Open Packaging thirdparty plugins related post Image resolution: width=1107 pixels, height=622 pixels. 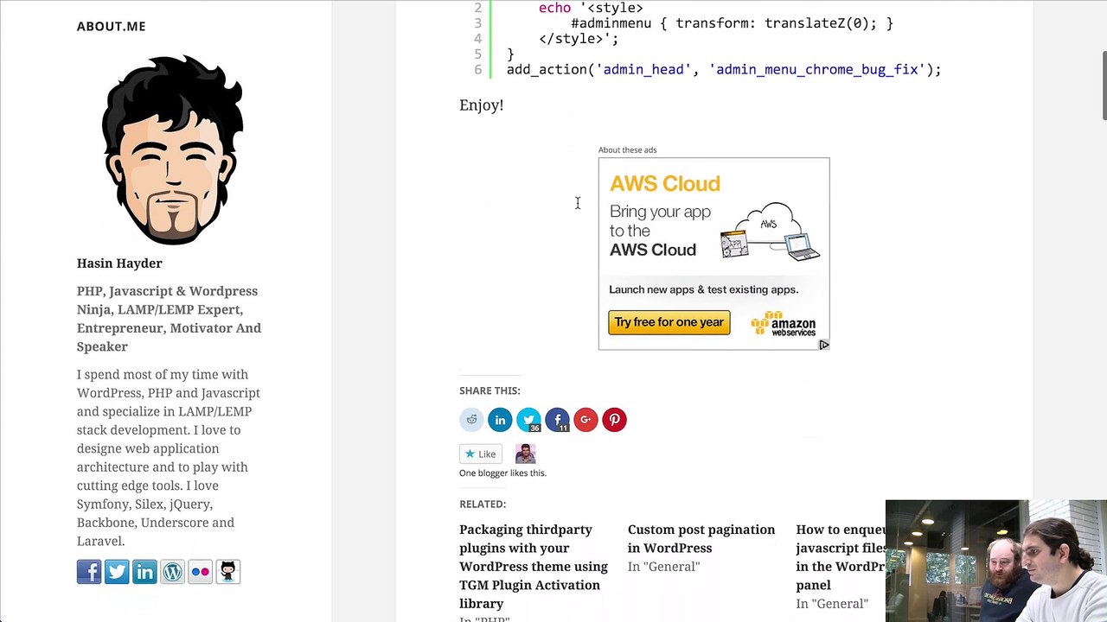534,566
